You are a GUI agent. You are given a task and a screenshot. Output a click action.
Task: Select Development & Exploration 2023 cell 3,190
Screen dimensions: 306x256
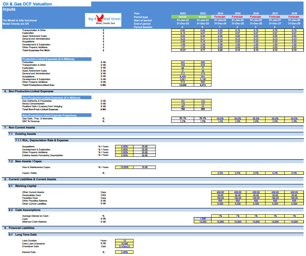point(203,79)
